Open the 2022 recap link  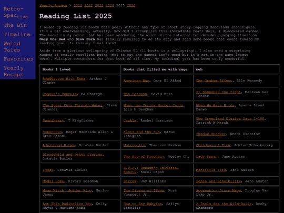click(x=88, y=5)
